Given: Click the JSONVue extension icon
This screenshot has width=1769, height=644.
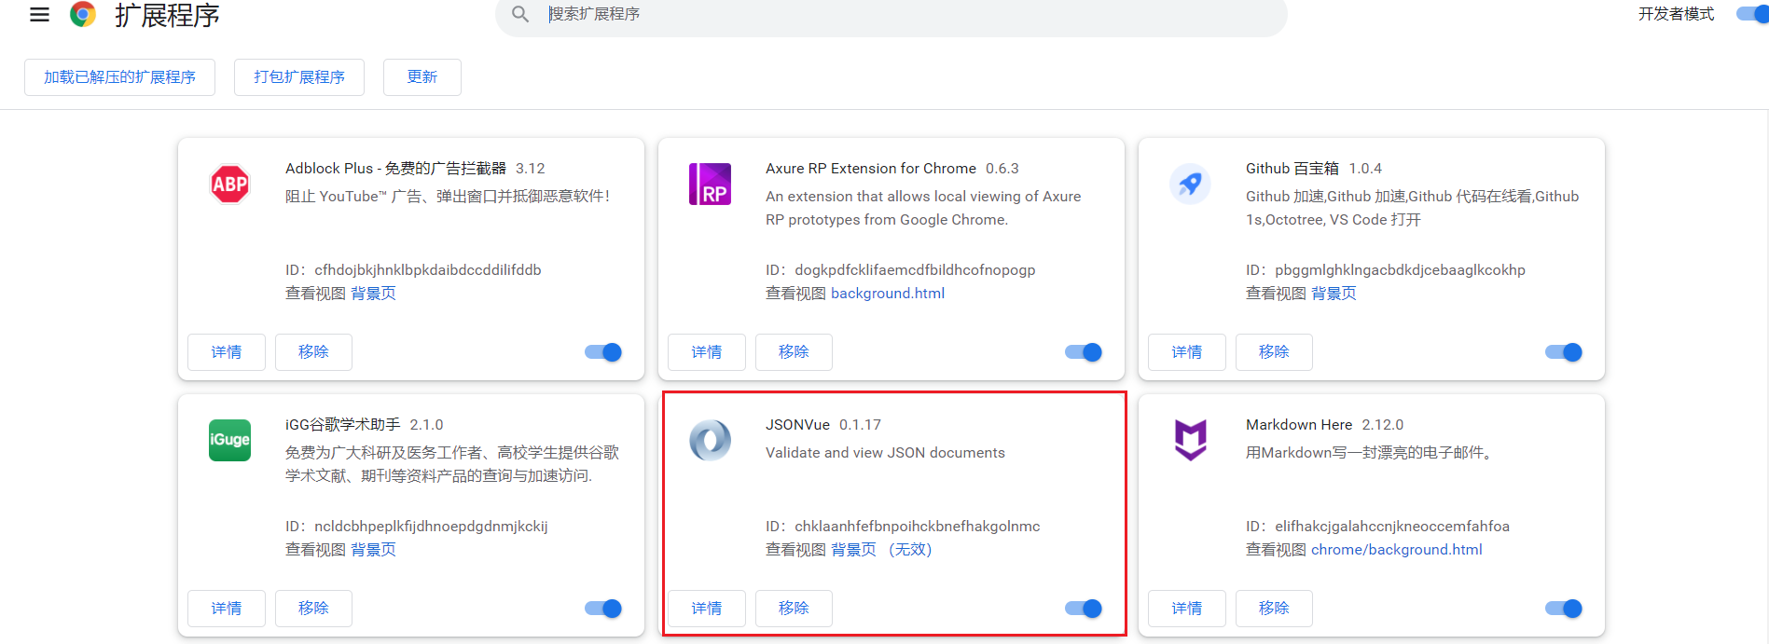Looking at the screenshot, I should pyautogui.click(x=710, y=440).
